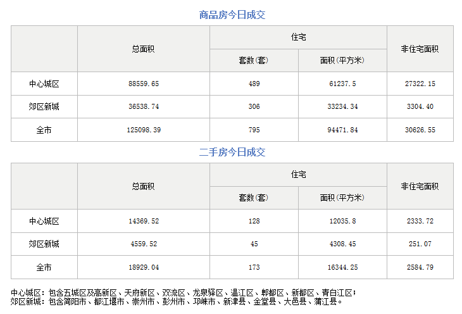
Task: Select the value 16344.25
Action: tap(342, 267)
